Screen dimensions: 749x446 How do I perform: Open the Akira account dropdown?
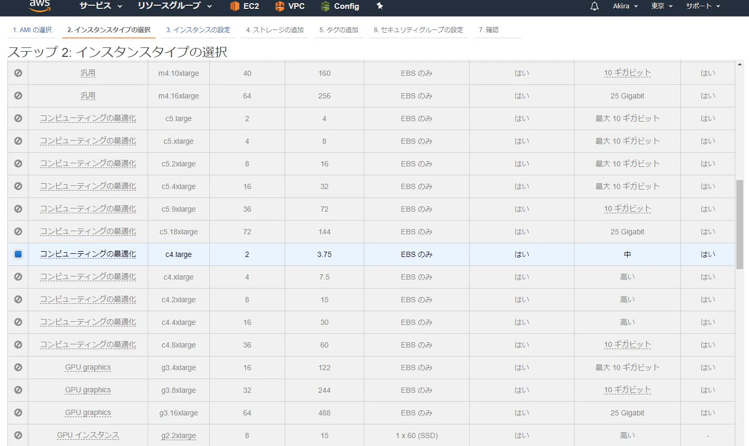[626, 6]
